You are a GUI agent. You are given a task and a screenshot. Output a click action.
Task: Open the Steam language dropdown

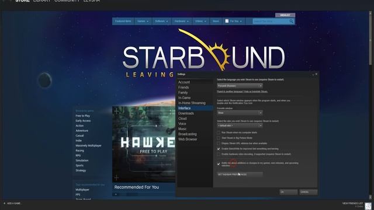tap(240, 86)
